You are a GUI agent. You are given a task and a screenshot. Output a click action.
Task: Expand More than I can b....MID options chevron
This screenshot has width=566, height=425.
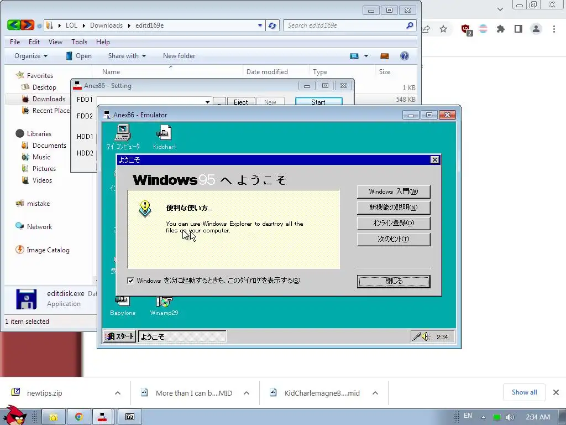247,393
